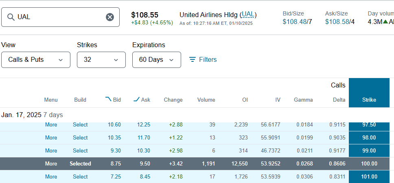Viewport: 394px width, 183px height.
Task: Click the IV column header
Action: pyautogui.click(x=278, y=100)
